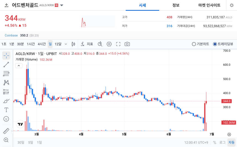The width and height of the screenshot is (237, 147).
Task: Take a chart snapshot with camera icon
Action: 127,44
